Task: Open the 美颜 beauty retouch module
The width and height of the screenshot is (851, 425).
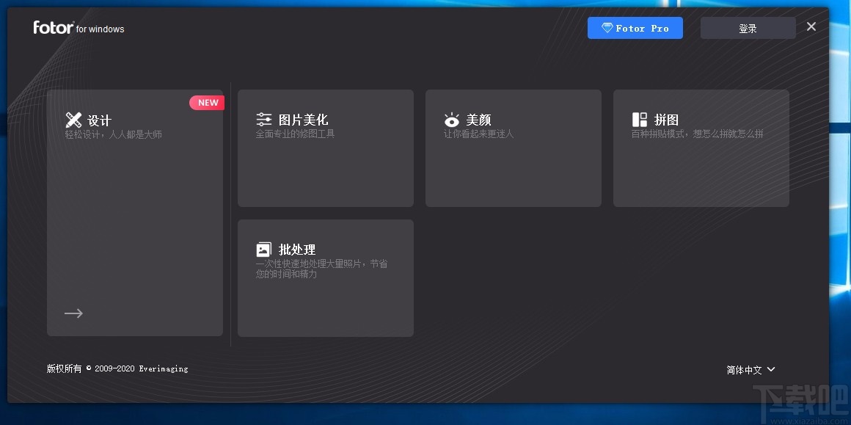Action: point(513,147)
